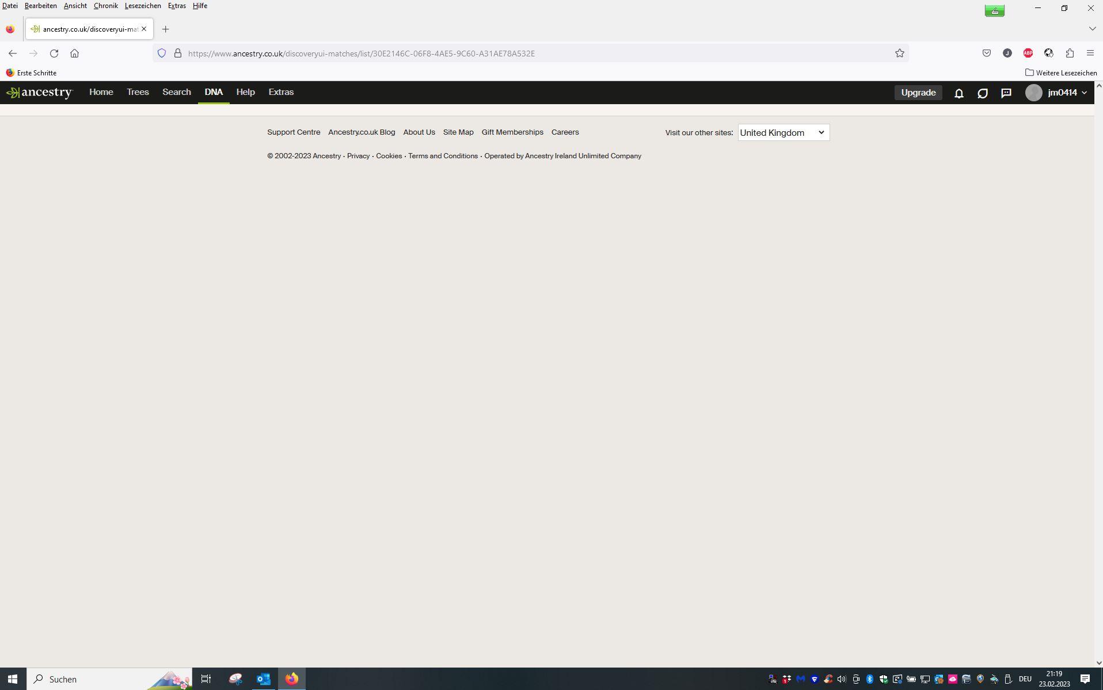The image size is (1103, 690).
Task: Open the Terms and Conditions link
Action: coord(443,155)
